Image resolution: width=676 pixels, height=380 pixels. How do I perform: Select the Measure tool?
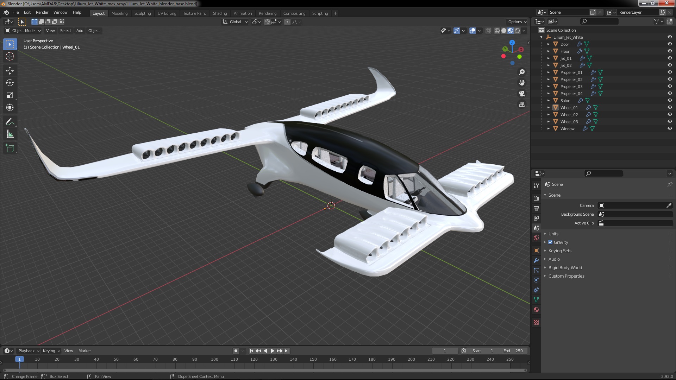point(10,134)
